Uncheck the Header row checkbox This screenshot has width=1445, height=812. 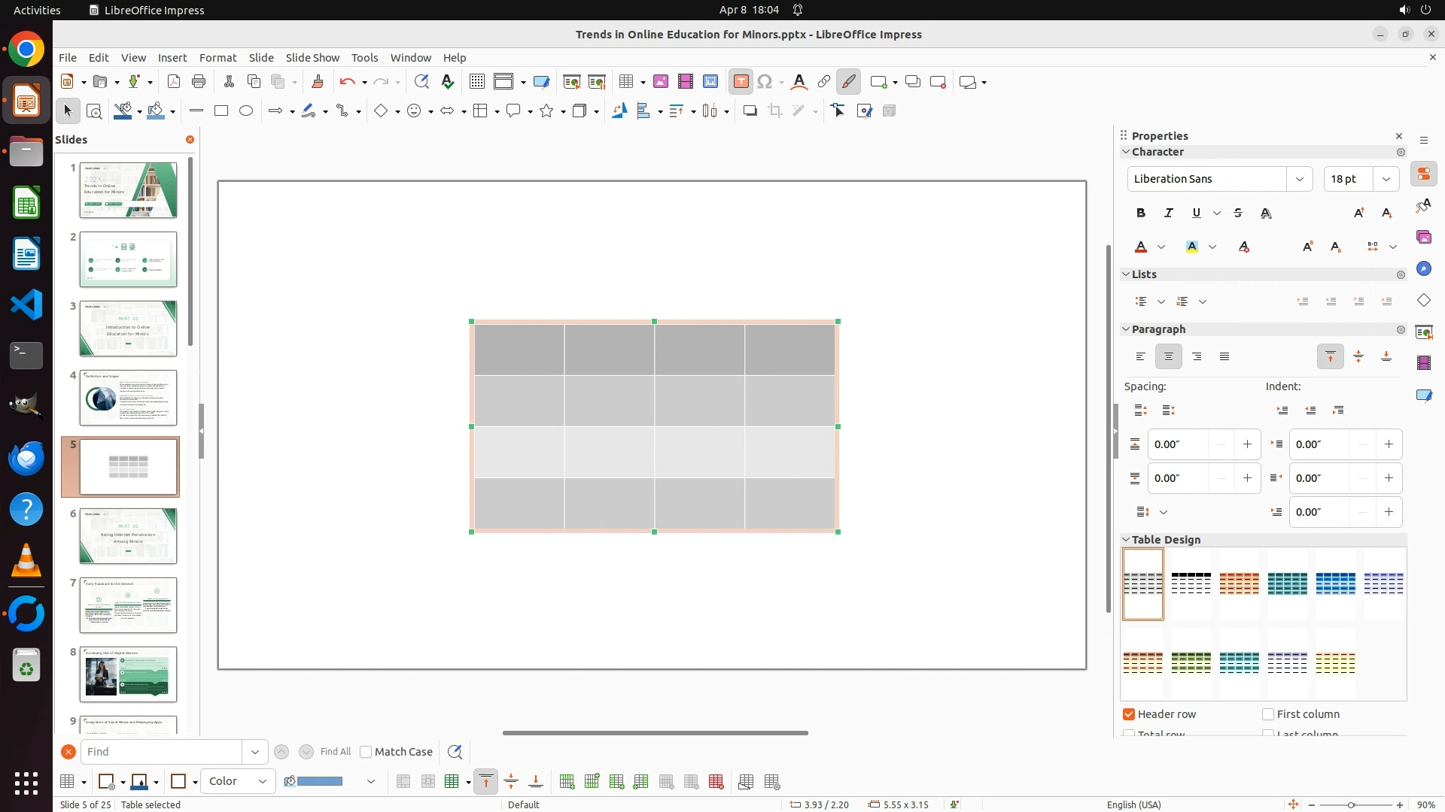1129,714
